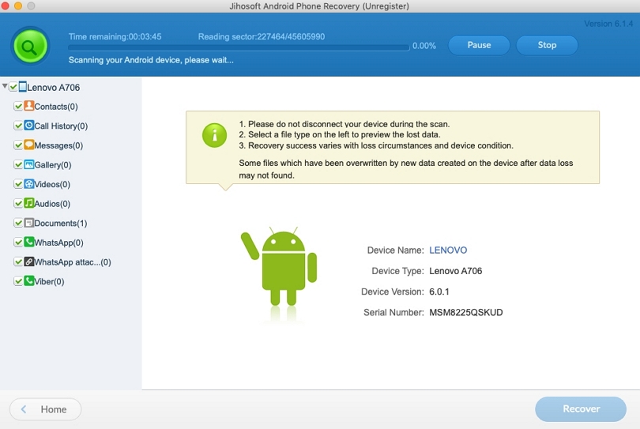Open WhatsApp attac...(0) category
The image size is (640, 429).
[73, 262]
